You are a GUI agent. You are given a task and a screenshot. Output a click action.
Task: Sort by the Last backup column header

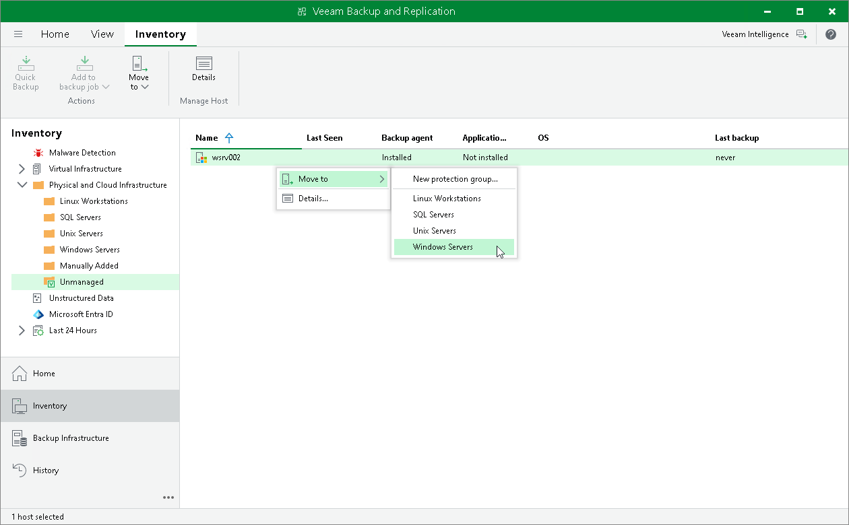click(x=736, y=138)
